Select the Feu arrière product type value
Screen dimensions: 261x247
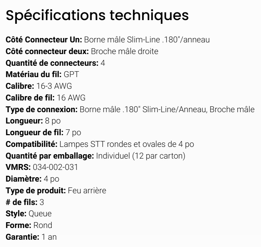tap(87, 191)
